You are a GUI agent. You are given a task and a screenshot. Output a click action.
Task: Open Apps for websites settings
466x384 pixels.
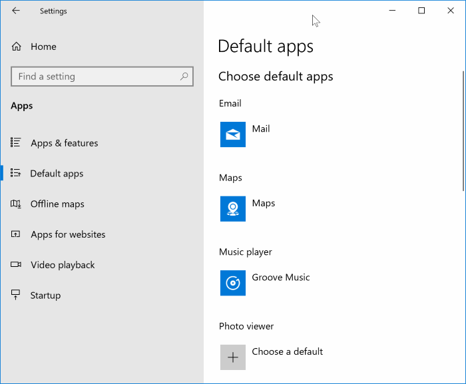point(68,234)
